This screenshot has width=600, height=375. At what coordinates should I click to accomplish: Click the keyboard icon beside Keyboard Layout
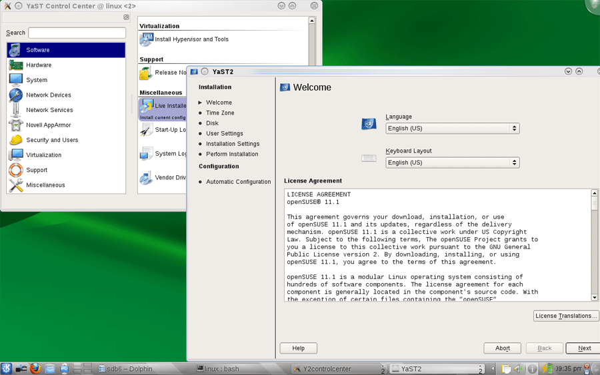[369, 159]
